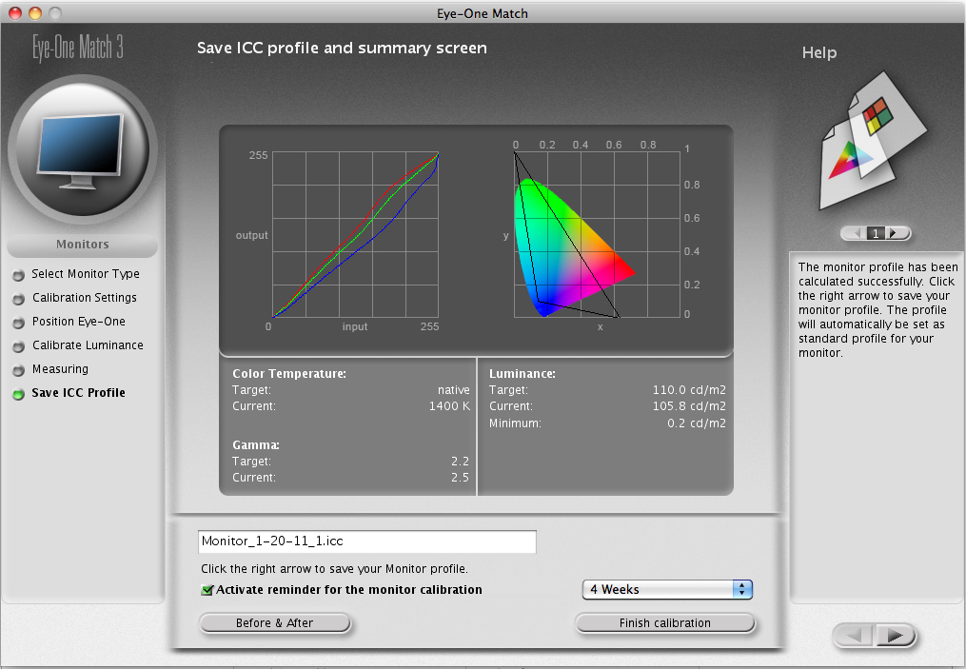Click the 105.8 cd/m2 current luminance value
Image resolution: width=966 pixels, height=669 pixels.
point(689,406)
